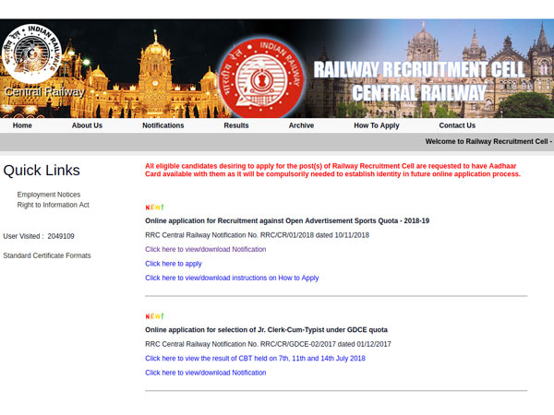Open Standard Certificate Formats link
The width and height of the screenshot is (554, 415).
[x=47, y=255]
